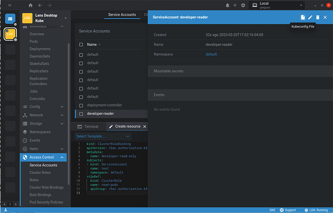Switch to the Terminal tab
333x213 pixels.
[x=88, y=127]
